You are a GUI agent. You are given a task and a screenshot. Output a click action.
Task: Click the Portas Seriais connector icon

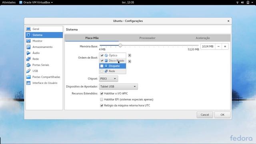coord(28,65)
